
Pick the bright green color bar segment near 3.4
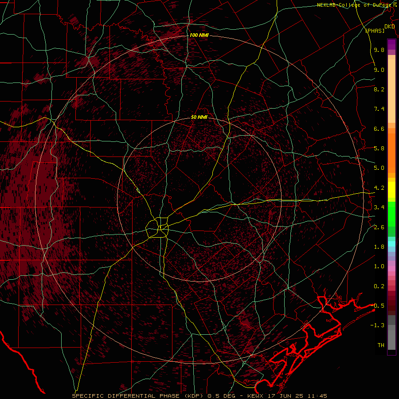pyautogui.click(x=391, y=214)
